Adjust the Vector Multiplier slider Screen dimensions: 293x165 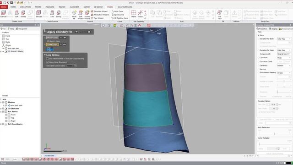coord(260,144)
